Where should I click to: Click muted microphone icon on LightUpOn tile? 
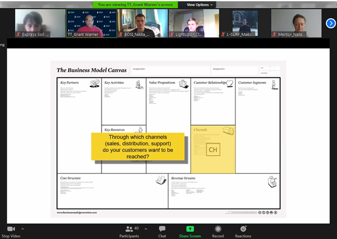coord(172,34)
